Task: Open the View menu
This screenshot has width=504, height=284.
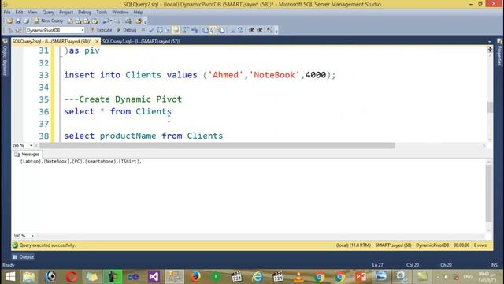Action: click(x=32, y=13)
